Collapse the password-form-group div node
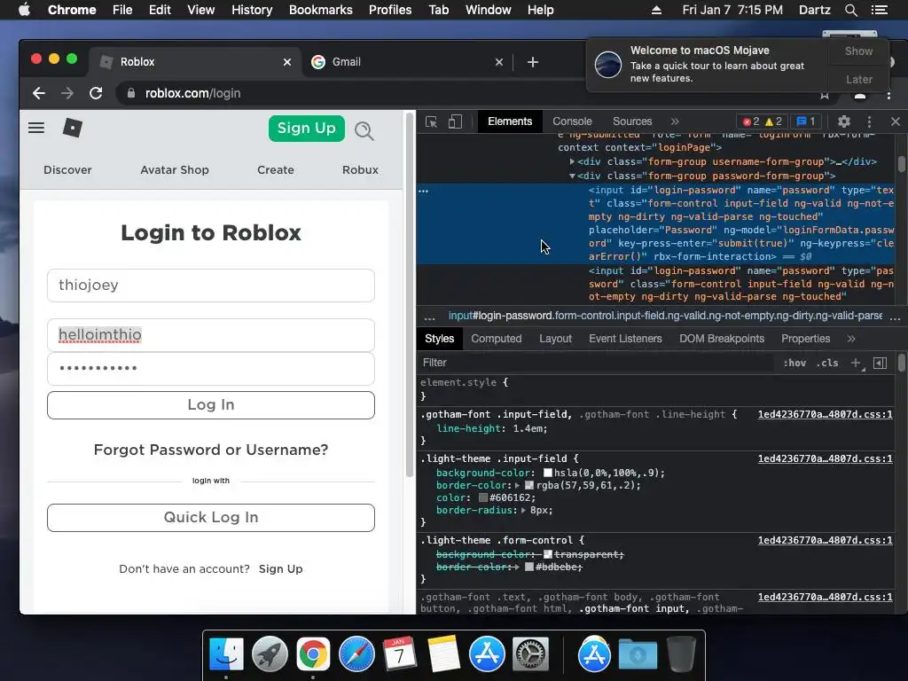 572,176
